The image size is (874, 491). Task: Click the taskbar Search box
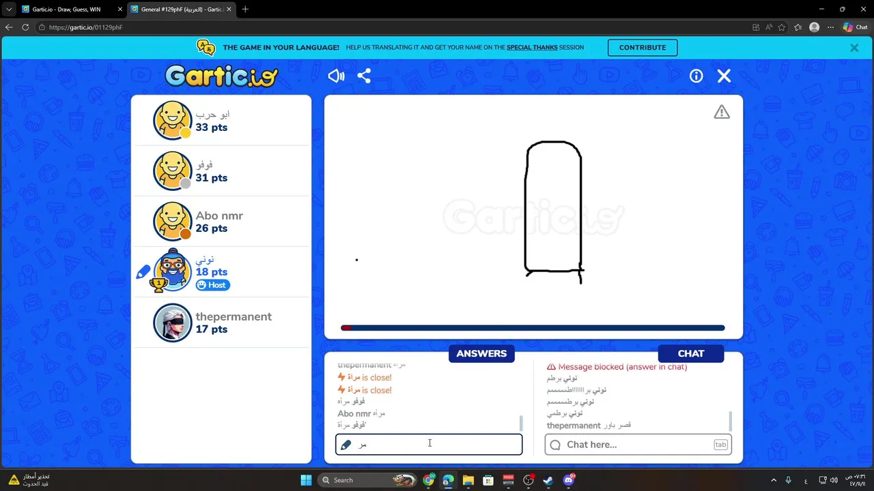tap(367, 480)
